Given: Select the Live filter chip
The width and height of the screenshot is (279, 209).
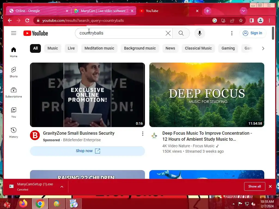Looking at the screenshot, I should (71, 48).
